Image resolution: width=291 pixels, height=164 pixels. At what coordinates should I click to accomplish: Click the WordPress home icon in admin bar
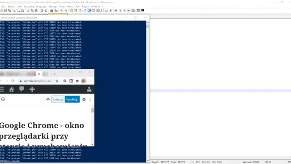click(x=11, y=89)
